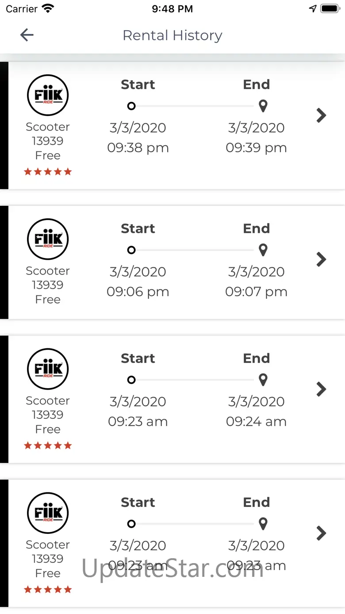Tap the Rental History title
345x614 pixels.
coord(172,35)
